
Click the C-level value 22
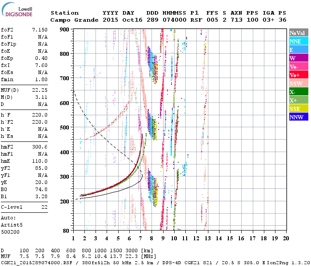(x=44, y=207)
